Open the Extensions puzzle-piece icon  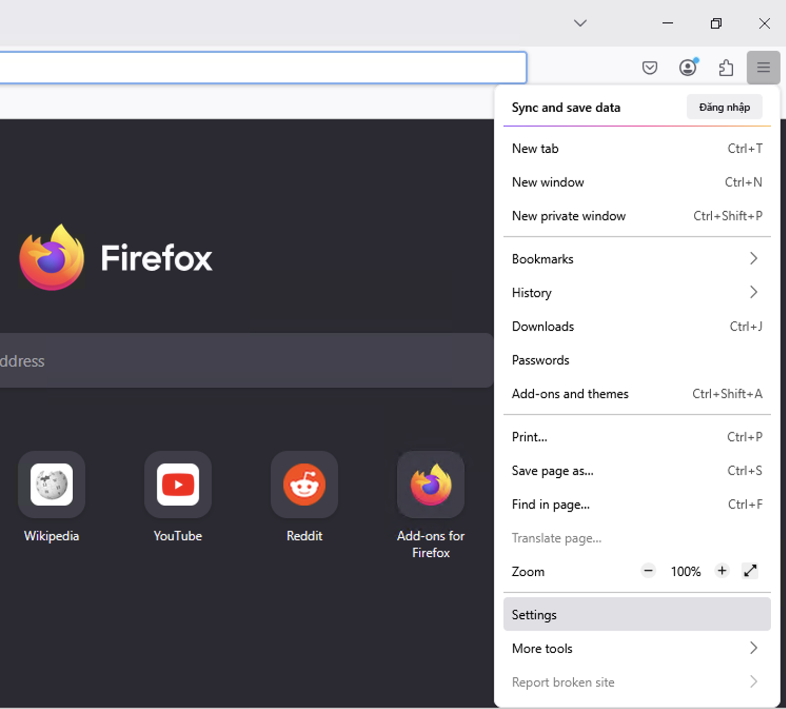pyautogui.click(x=726, y=68)
